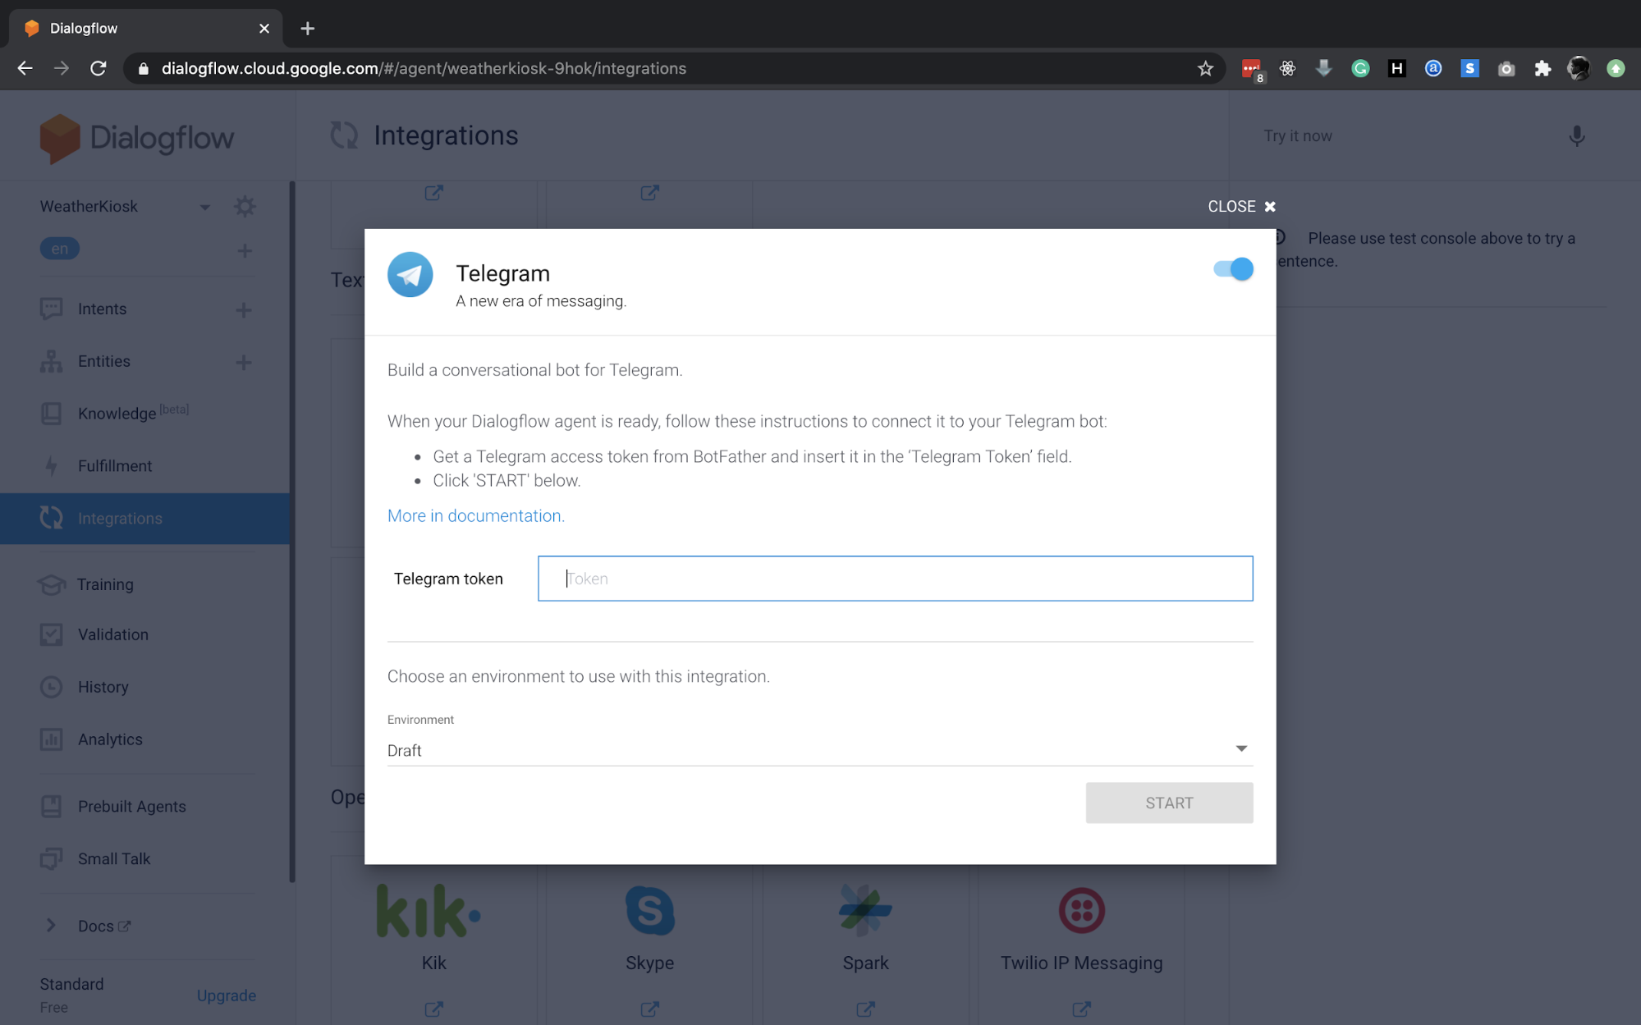The width and height of the screenshot is (1641, 1025).
Task: Click the Twilio IP Messaging logo
Action: 1081,910
